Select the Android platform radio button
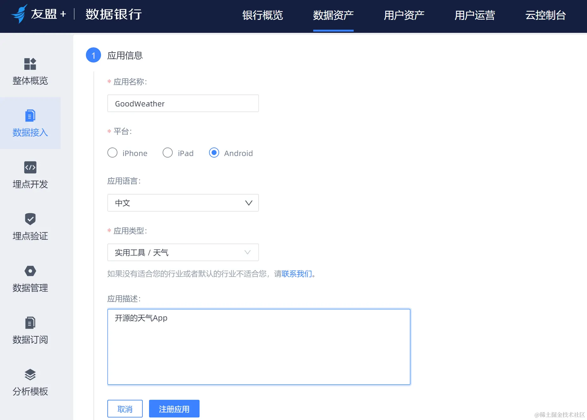This screenshot has height=420, width=587. click(x=214, y=153)
